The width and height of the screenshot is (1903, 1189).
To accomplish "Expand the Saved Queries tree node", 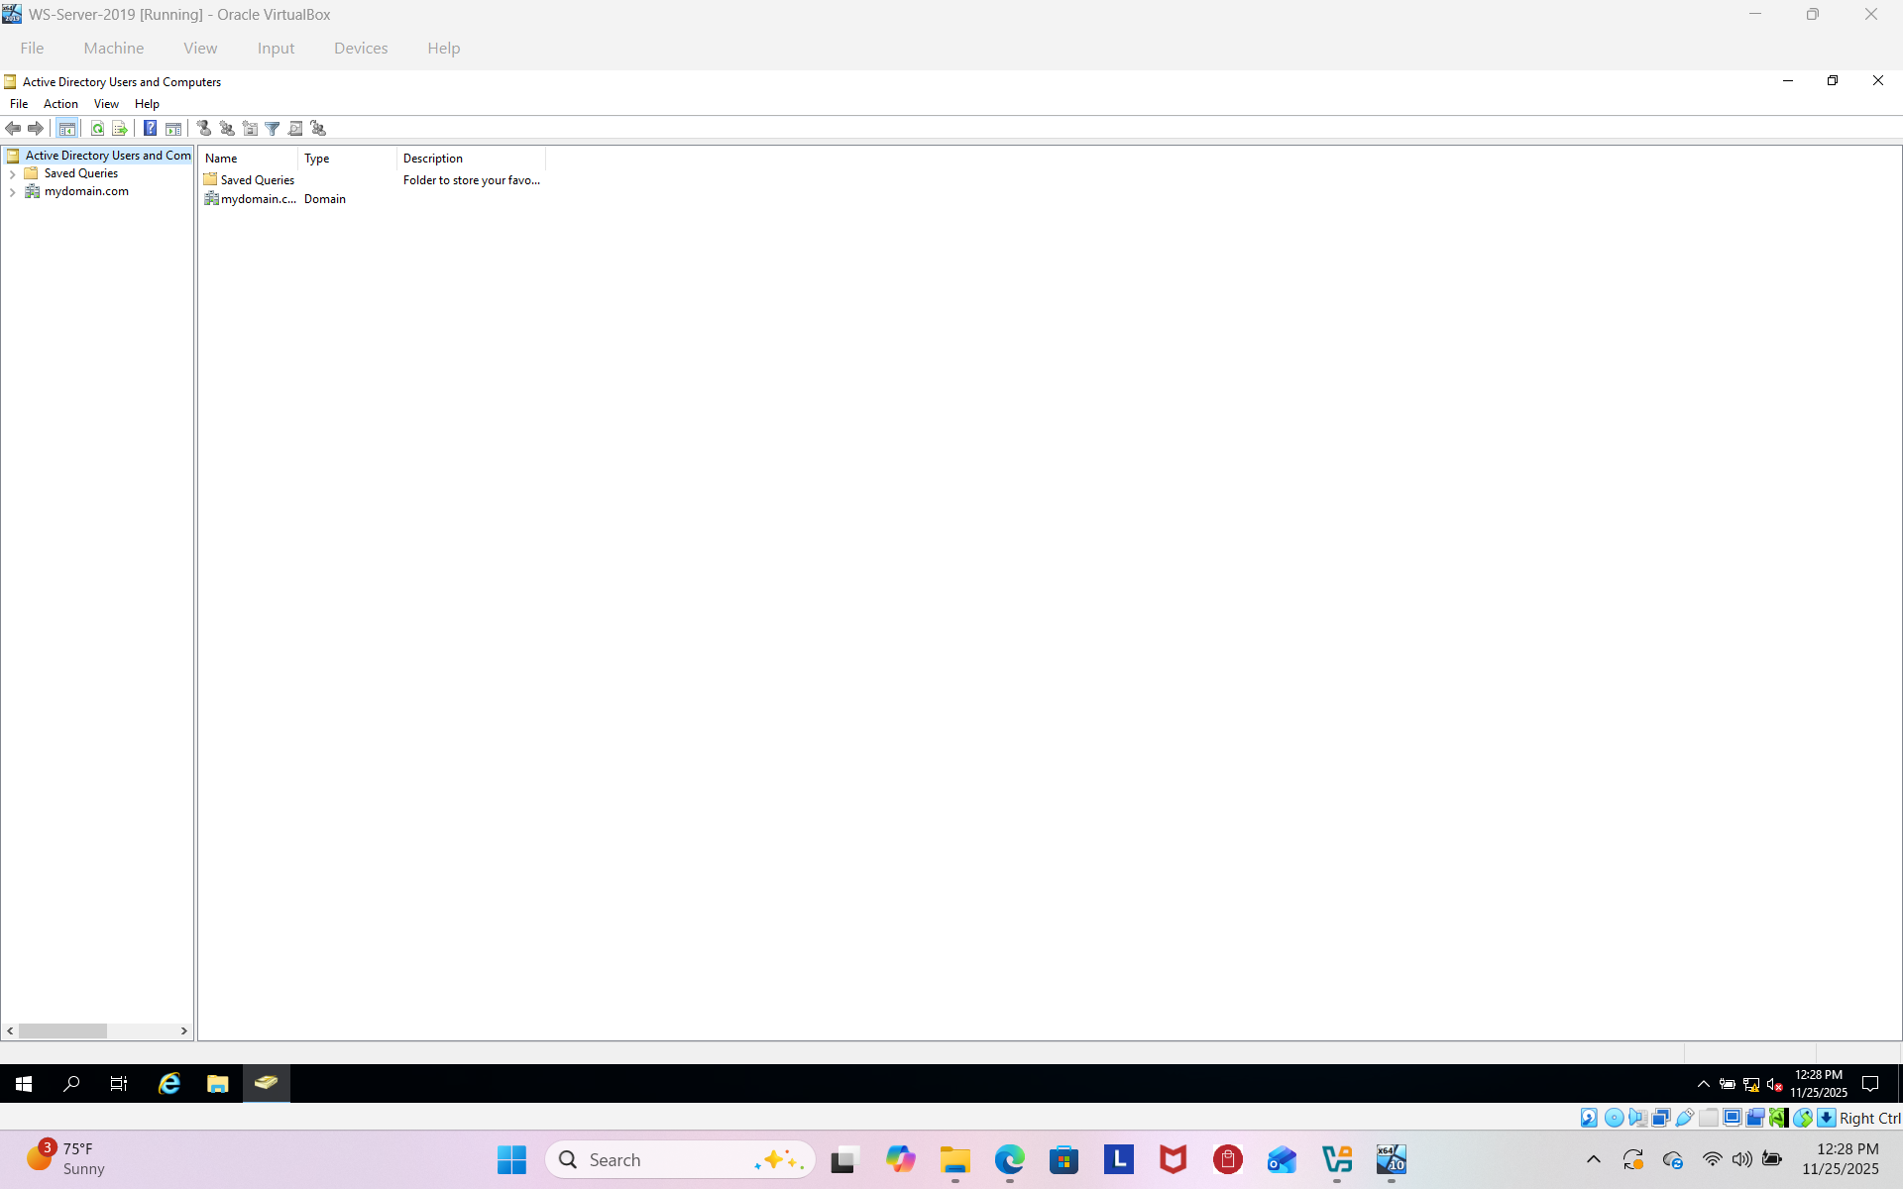I will 12,174.
